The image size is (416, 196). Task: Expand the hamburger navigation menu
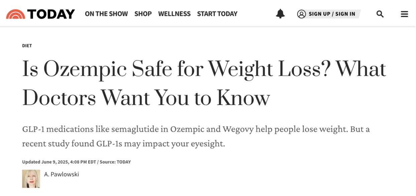(404, 14)
